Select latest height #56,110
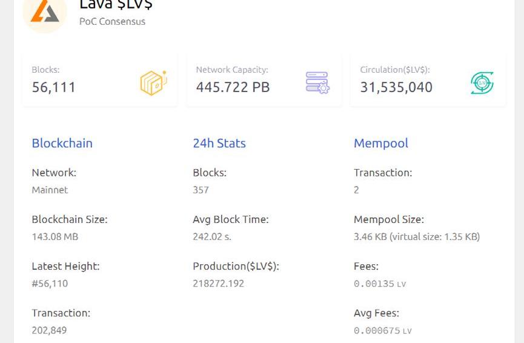The image size is (524, 343). (x=50, y=284)
